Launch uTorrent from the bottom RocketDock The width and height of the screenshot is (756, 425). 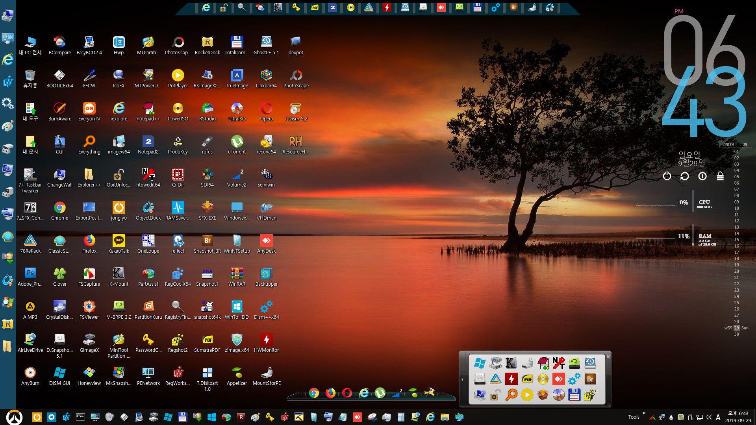380,393
